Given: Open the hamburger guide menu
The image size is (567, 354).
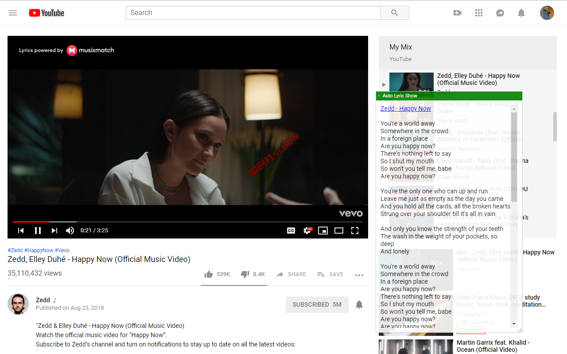Looking at the screenshot, I should (x=13, y=13).
